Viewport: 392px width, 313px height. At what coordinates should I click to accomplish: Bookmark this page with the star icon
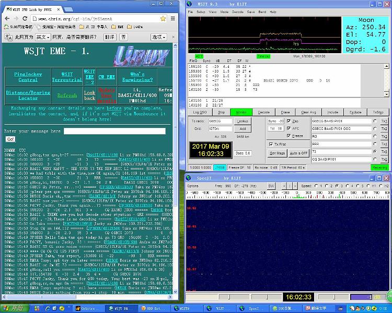163,18
